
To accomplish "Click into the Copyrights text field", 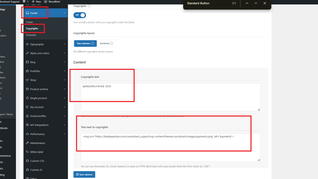I will coord(170,97).
